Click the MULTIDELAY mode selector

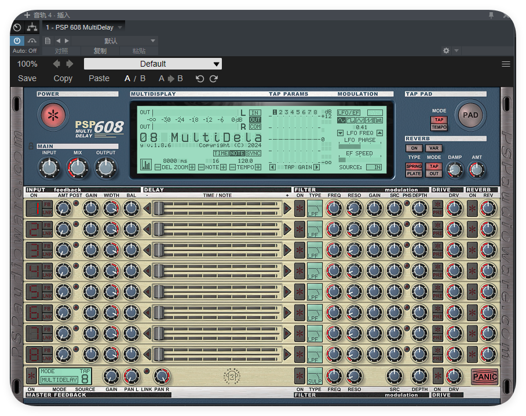[60, 379]
